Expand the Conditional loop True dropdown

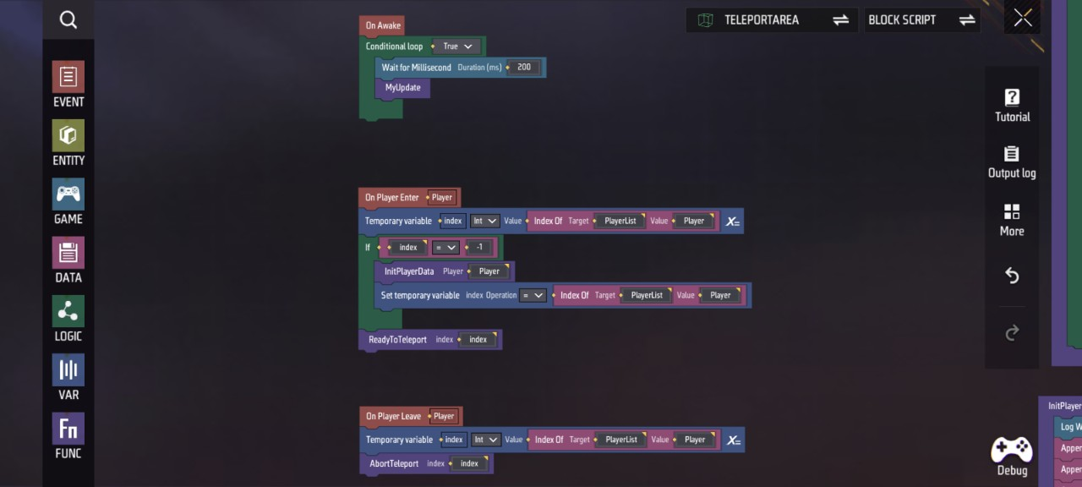click(459, 47)
